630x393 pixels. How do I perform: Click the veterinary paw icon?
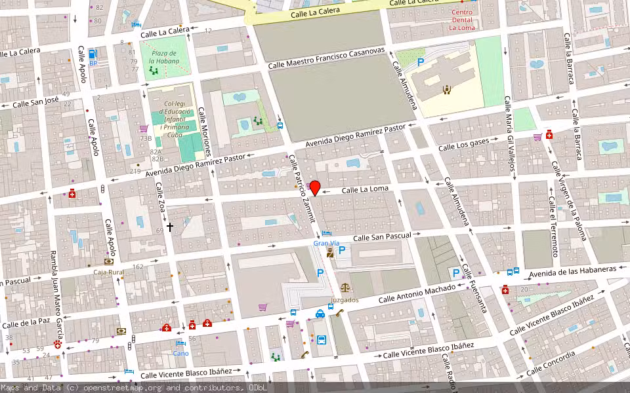(58, 343)
